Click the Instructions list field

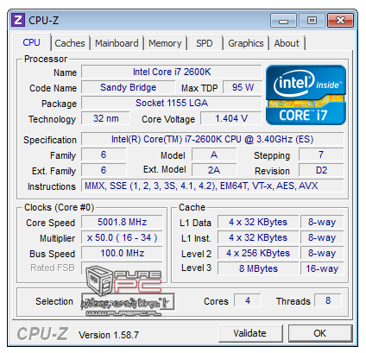pos(212,186)
